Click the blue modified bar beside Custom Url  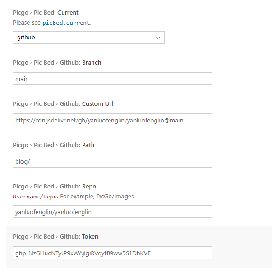(9, 113)
